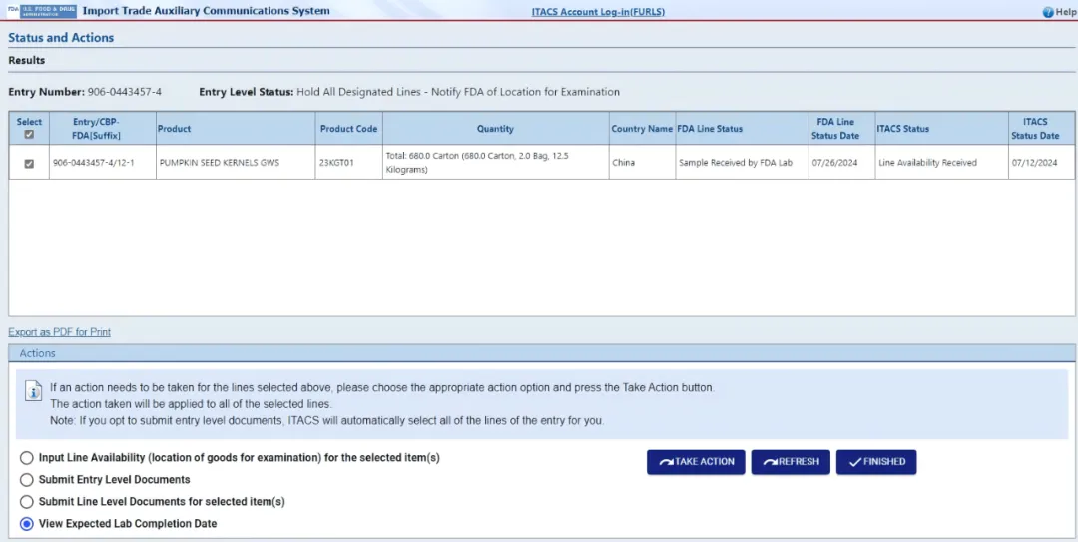Export results as PDF for Print
The height and width of the screenshot is (542, 1078).
[x=59, y=332]
